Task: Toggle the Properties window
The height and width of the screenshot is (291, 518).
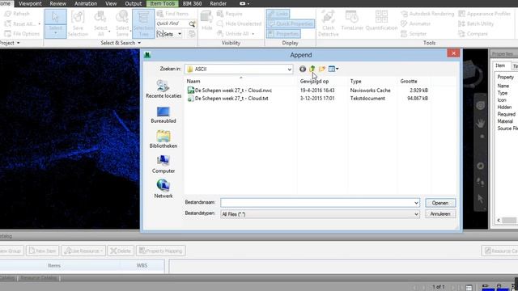Action: click(283, 34)
